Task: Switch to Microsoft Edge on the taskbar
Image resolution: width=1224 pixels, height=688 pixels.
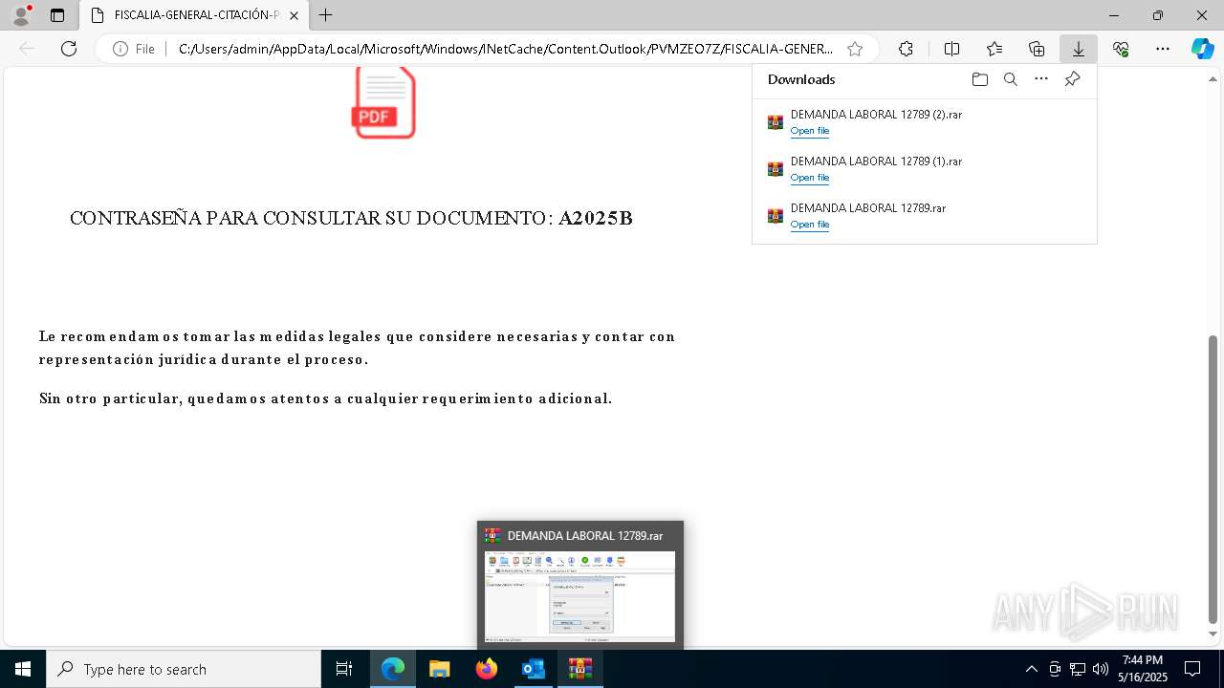Action: coord(393,669)
